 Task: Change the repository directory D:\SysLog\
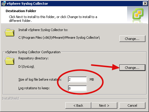tap(132, 68)
